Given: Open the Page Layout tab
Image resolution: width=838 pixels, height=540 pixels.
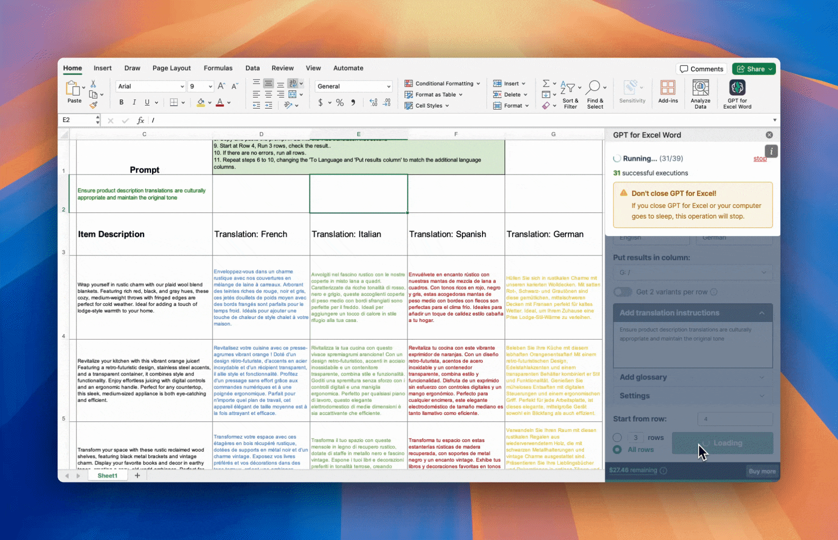Looking at the screenshot, I should (171, 68).
